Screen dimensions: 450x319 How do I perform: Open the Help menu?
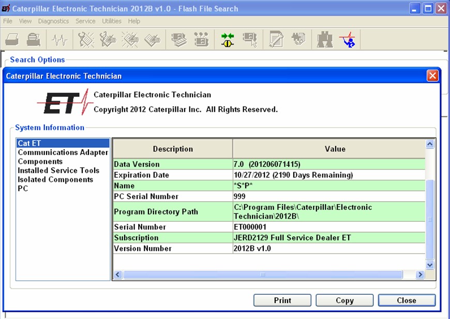[134, 21]
